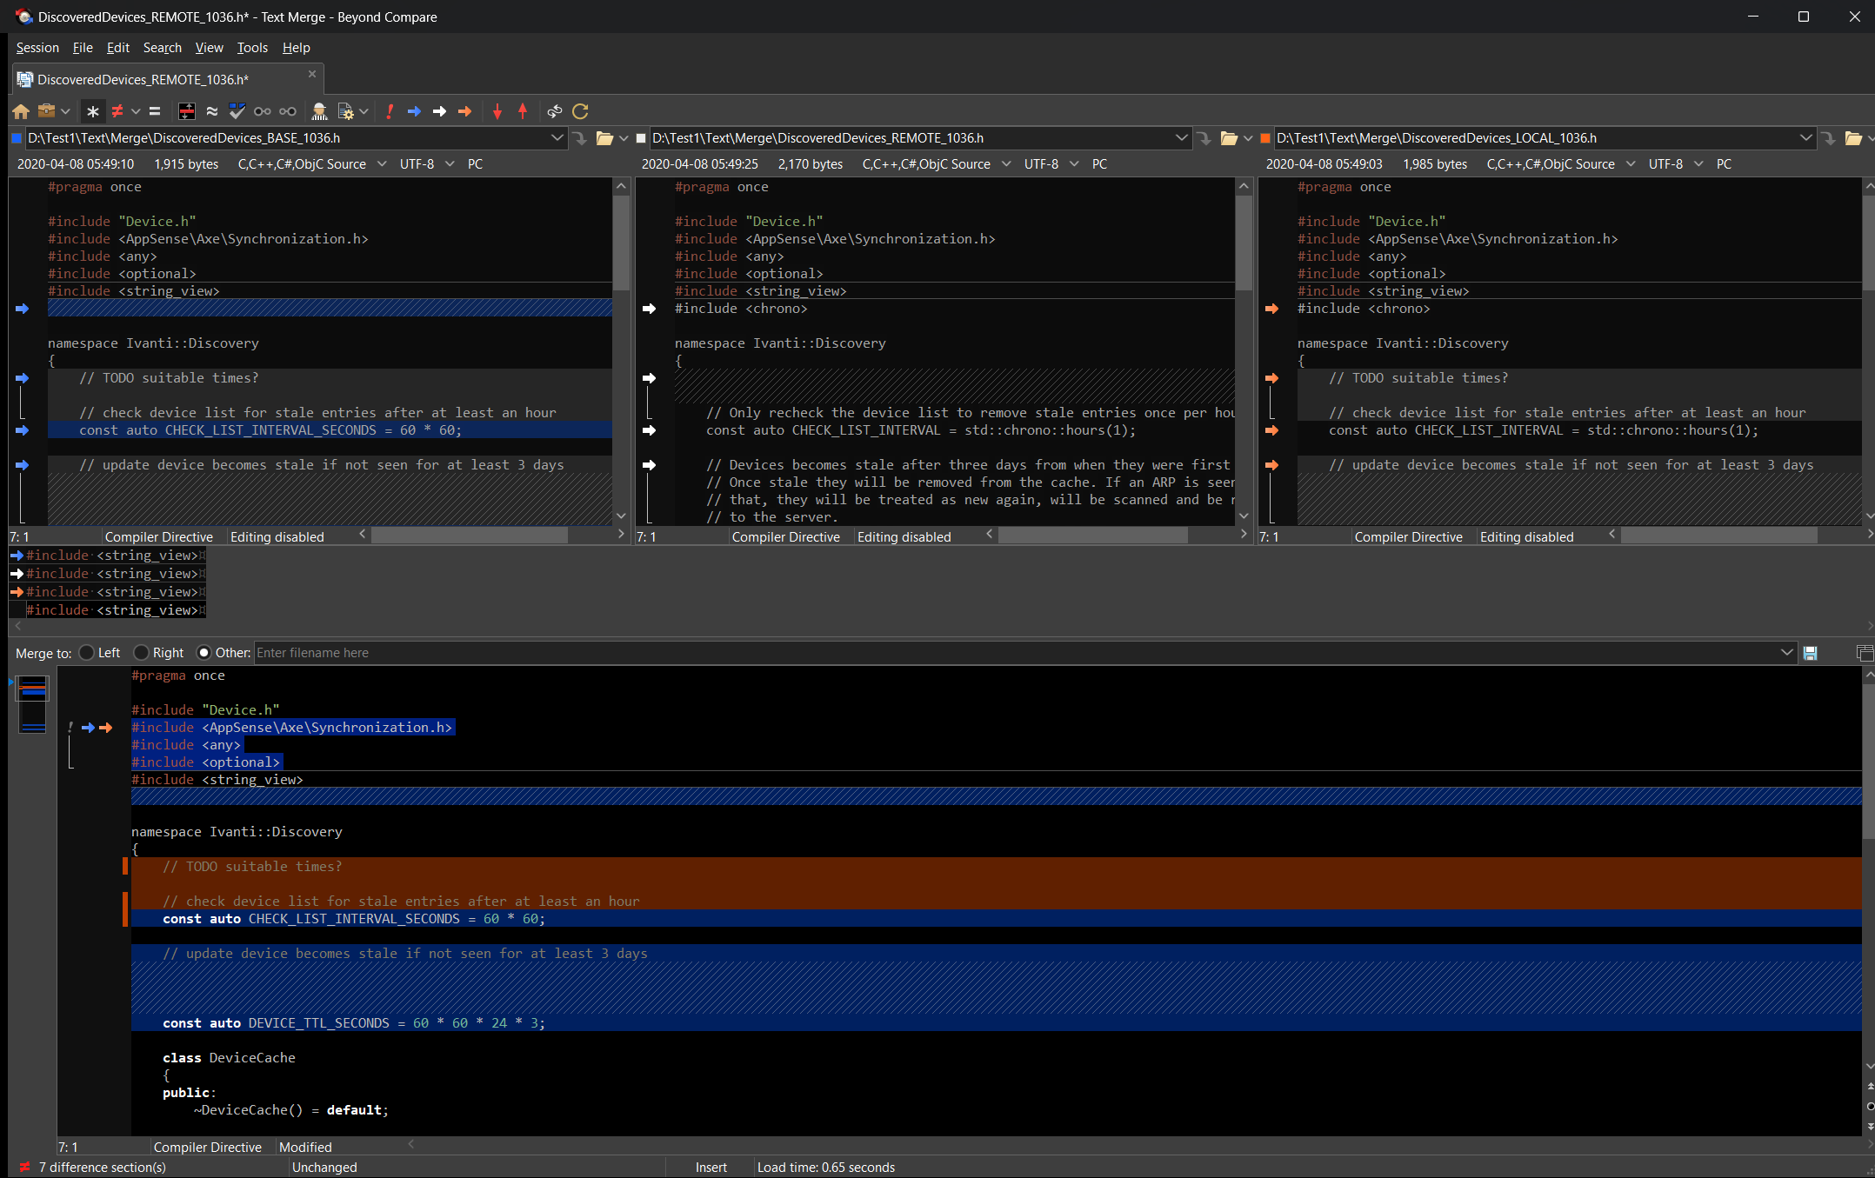The width and height of the screenshot is (1875, 1178).
Task: Open REMOTE pane UTF-8 encoding dropdown
Action: click(x=1074, y=164)
